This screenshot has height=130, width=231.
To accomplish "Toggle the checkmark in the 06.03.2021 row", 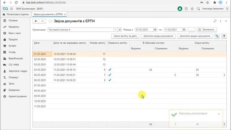I will pos(110,80).
